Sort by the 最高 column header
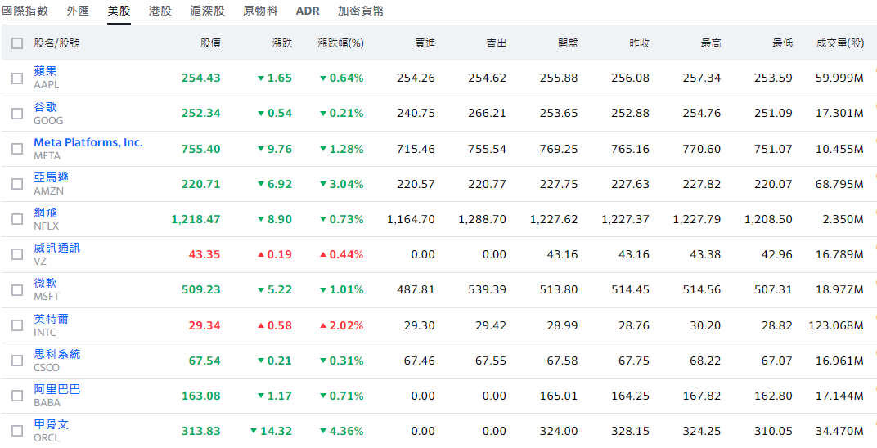 (x=711, y=43)
